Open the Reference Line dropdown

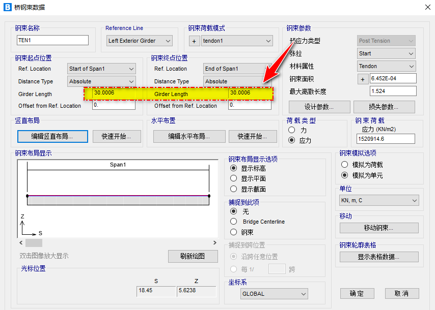(x=139, y=41)
